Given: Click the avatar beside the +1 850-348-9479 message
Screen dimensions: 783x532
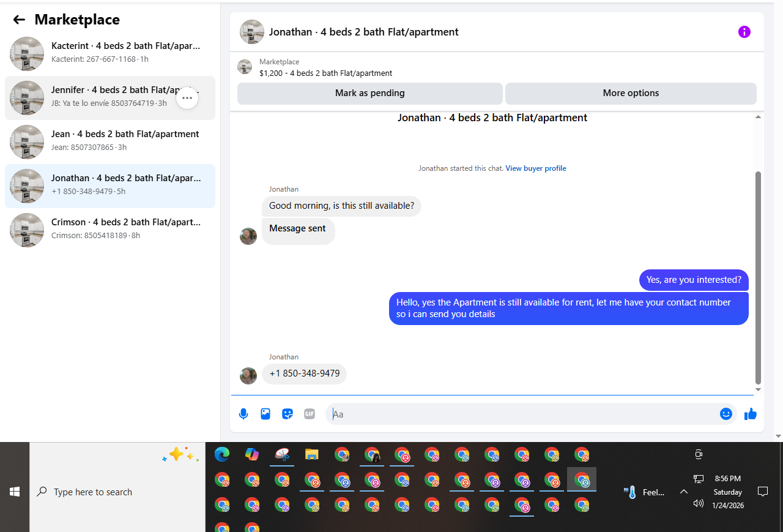Looking at the screenshot, I should tap(248, 375).
